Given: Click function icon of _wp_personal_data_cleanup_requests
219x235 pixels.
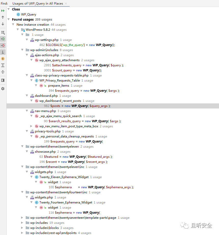Looking at the screenshot, I should pos(37,136).
